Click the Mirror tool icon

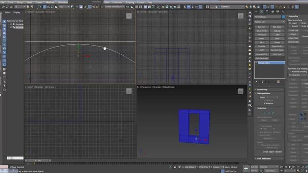click(128, 7)
